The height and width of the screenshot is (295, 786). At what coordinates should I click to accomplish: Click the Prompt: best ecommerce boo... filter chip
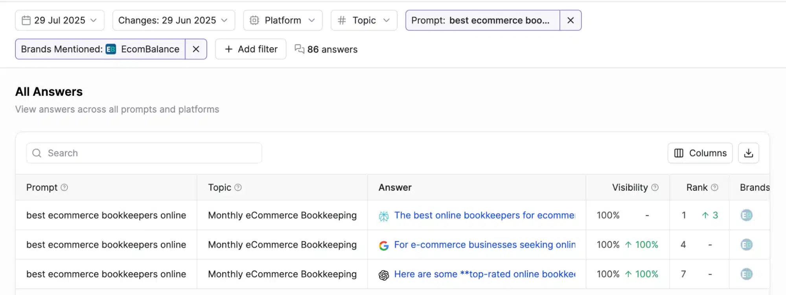tap(482, 20)
